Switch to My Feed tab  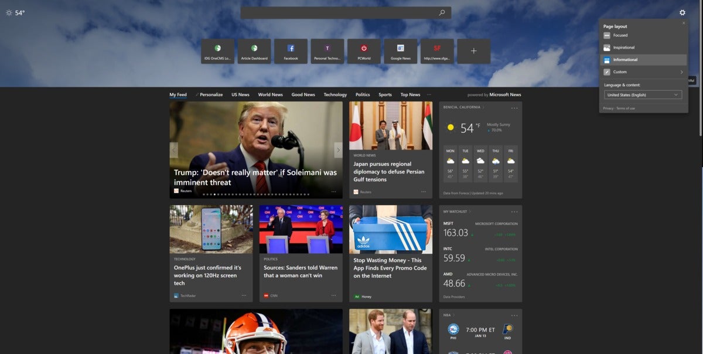(x=178, y=94)
